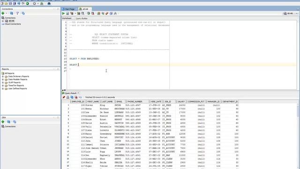300x169 pixels.
Task: Expand Data Dictionary Reports folder
Action: [3, 76]
